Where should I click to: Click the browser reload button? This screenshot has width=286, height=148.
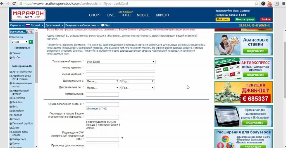14,3
